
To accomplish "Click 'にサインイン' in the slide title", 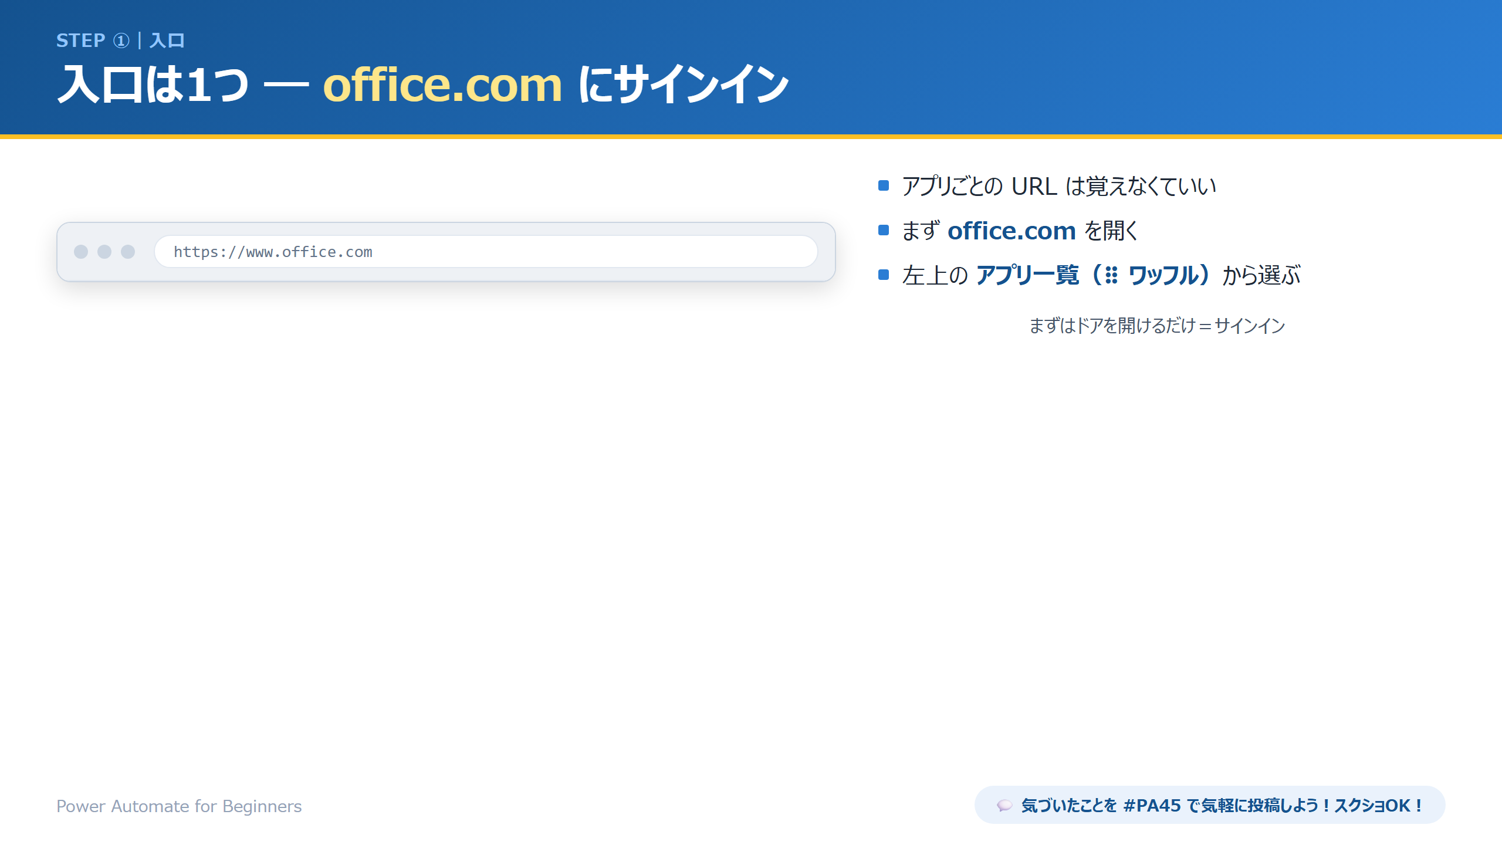I will [684, 85].
